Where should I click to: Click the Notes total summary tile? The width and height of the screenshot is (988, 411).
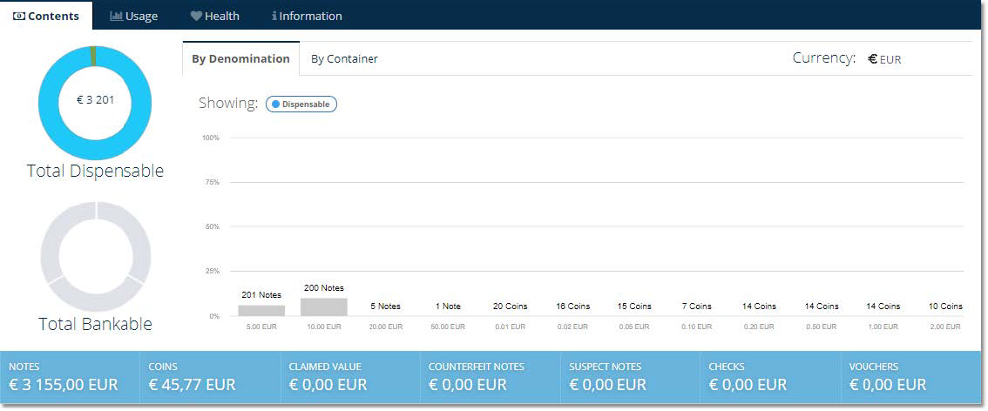click(x=70, y=377)
